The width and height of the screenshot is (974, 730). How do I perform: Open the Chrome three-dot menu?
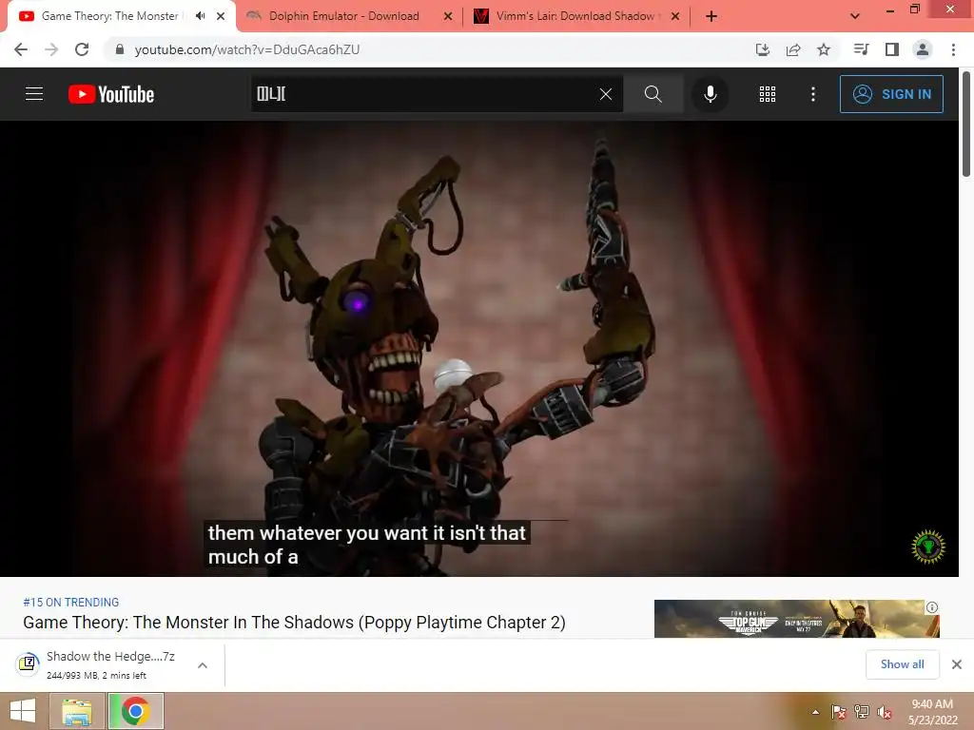[953, 49]
